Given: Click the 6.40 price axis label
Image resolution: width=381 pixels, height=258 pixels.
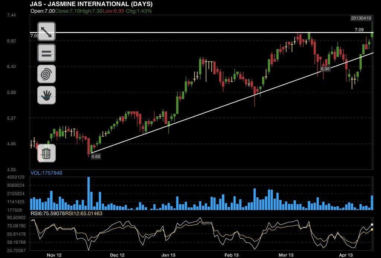Looking at the screenshot, I should point(12,67).
